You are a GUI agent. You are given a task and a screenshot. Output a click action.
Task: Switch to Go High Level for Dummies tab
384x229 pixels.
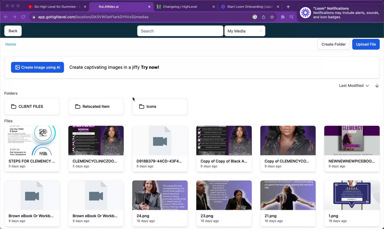57,7
